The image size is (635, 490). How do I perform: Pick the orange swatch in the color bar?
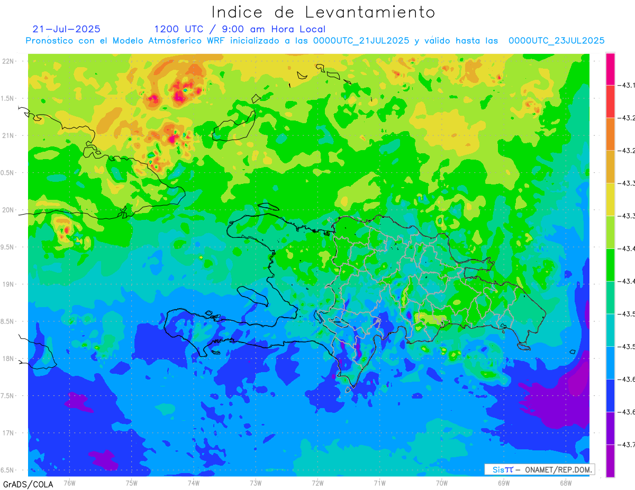pos(610,134)
